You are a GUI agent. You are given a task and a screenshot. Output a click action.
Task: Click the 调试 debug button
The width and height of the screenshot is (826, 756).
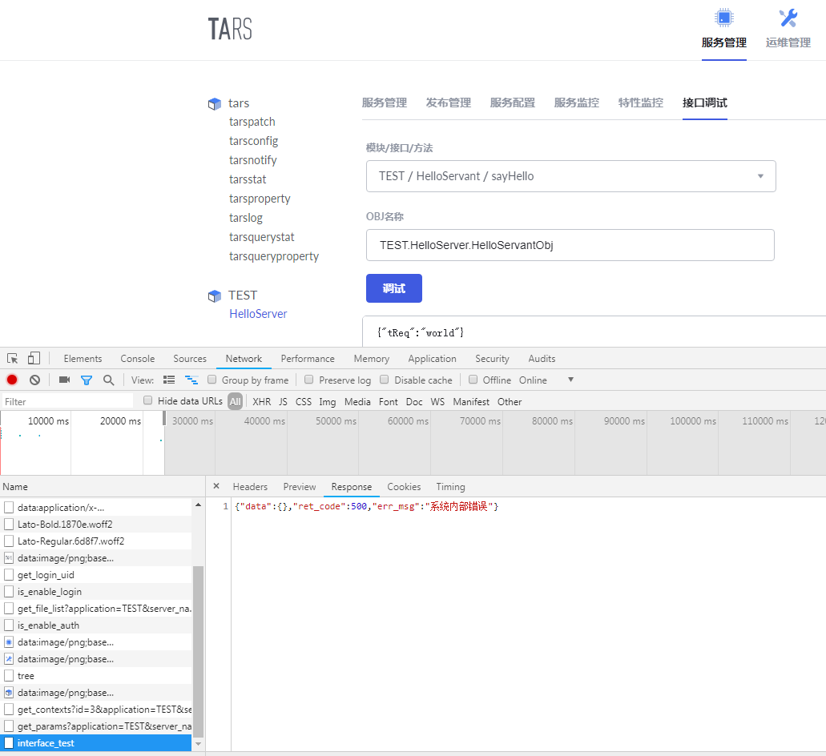tap(393, 288)
